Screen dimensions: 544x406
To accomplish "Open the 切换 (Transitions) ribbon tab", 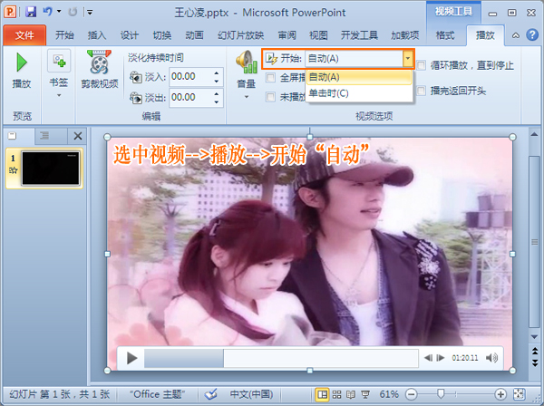I will point(162,35).
